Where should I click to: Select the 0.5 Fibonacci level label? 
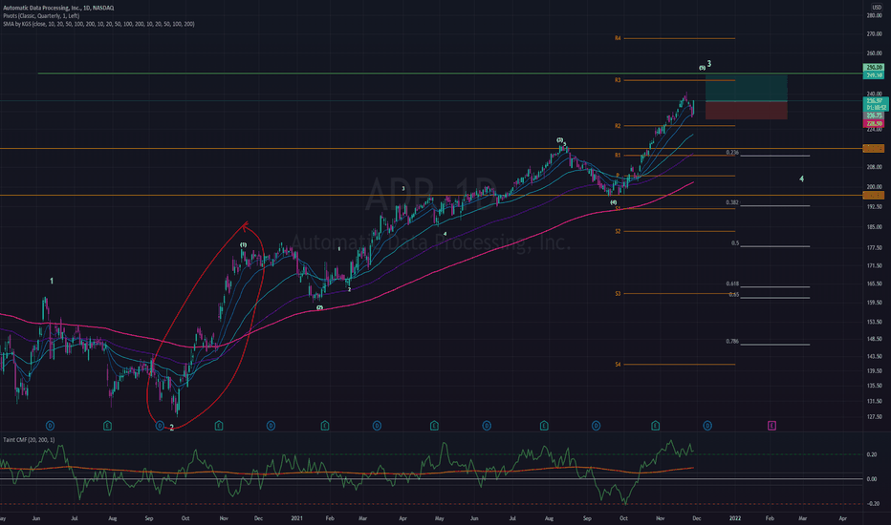point(735,243)
